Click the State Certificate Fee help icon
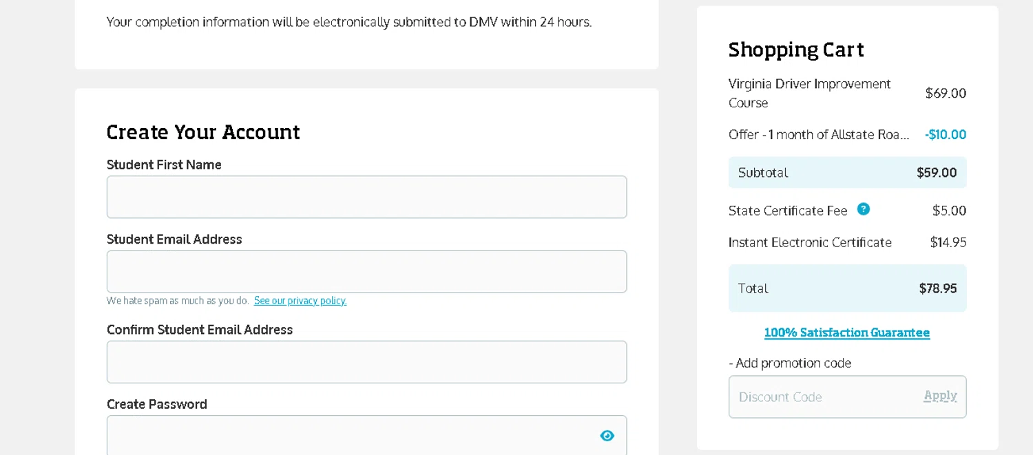Screen dimensions: 1033x455 pyautogui.click(x=863, y=209)
